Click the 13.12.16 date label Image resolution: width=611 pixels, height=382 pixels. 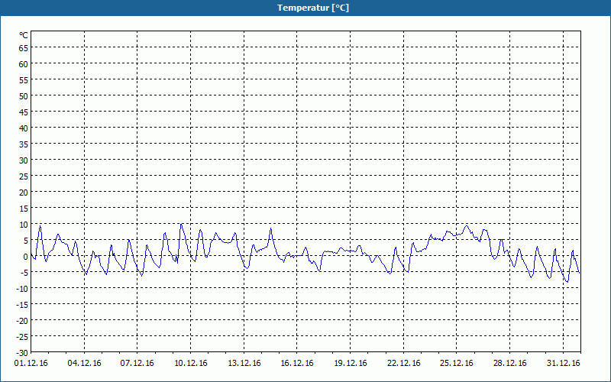[244, 364]
